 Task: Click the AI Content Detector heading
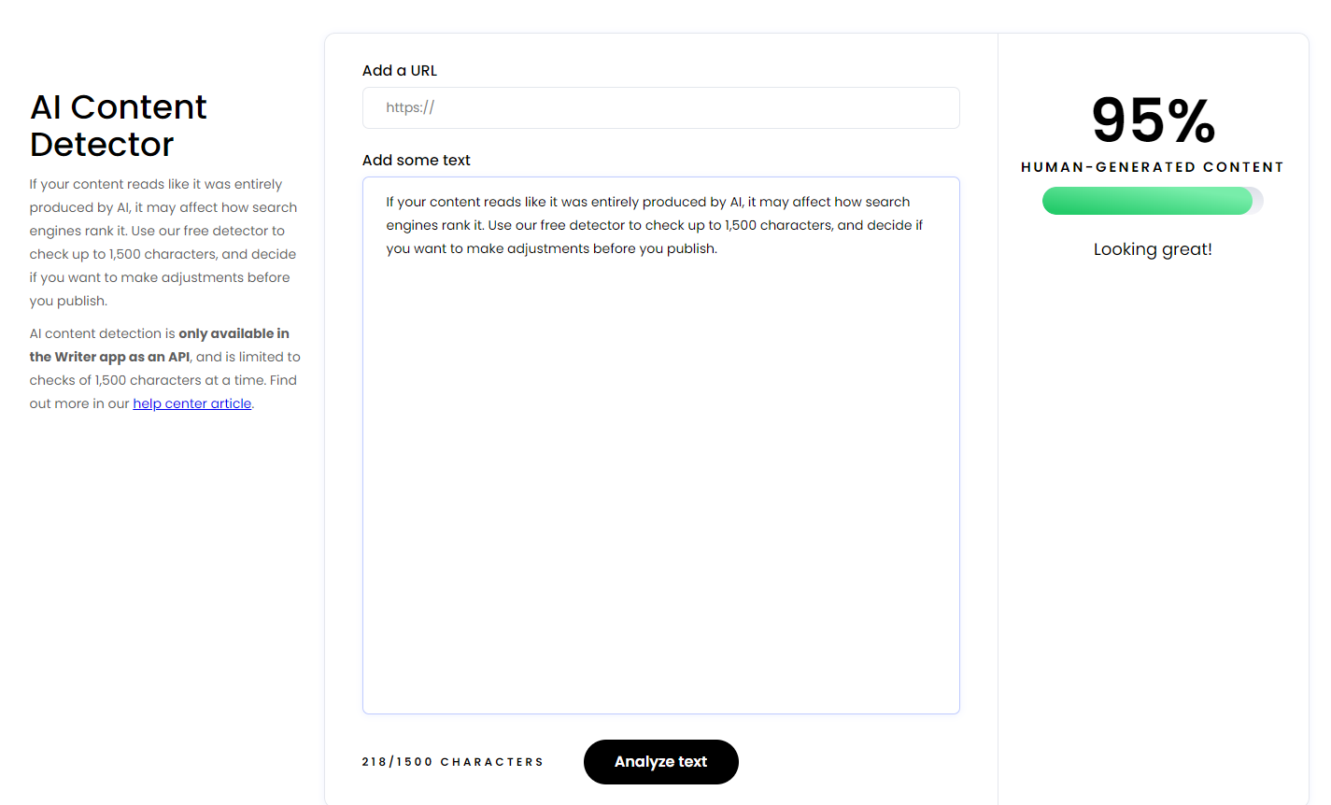(119, 126)
